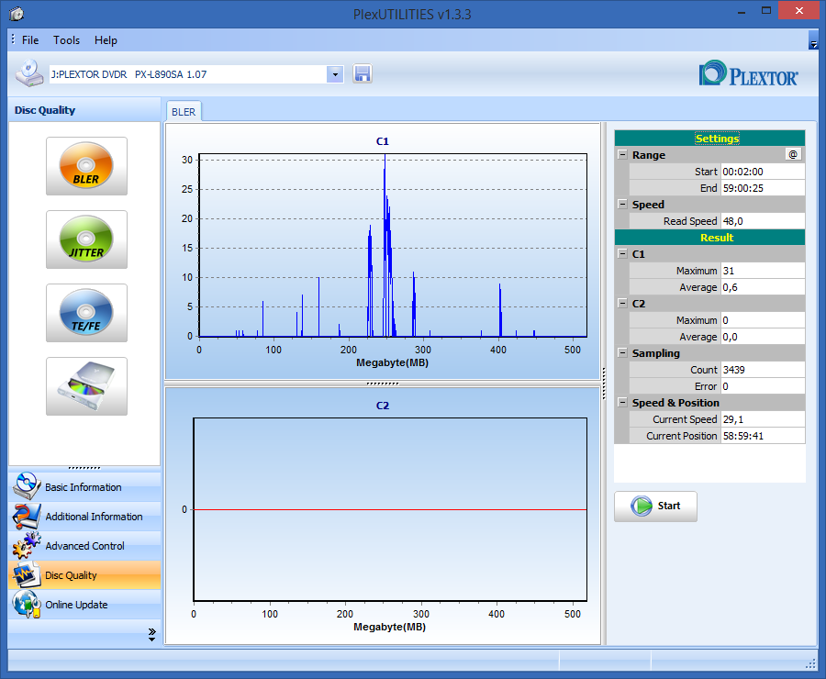This screenshot has width=826, height=679.
Task: Click the Megabyte(MB) label under C1 chart
Action: tap(393, 362)
